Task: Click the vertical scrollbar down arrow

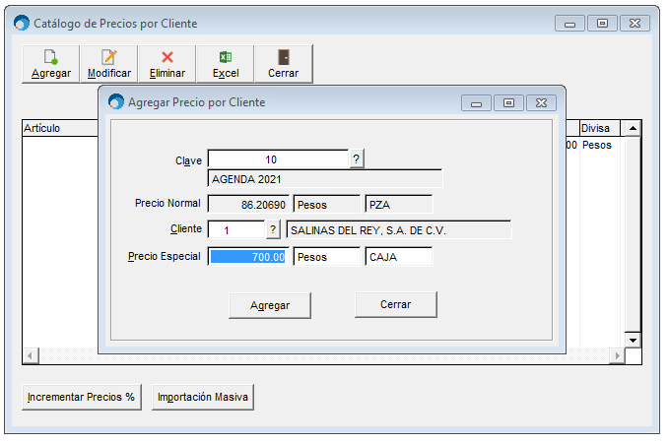Action: tap(634, 340)
